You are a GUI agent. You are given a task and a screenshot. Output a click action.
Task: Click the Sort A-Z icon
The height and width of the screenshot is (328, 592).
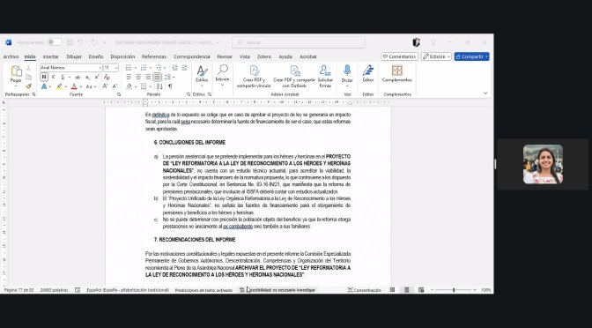pos(159,86)
